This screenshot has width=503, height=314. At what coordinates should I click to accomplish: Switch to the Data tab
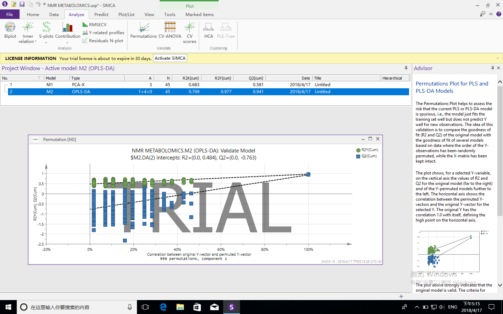click(54, 14)
